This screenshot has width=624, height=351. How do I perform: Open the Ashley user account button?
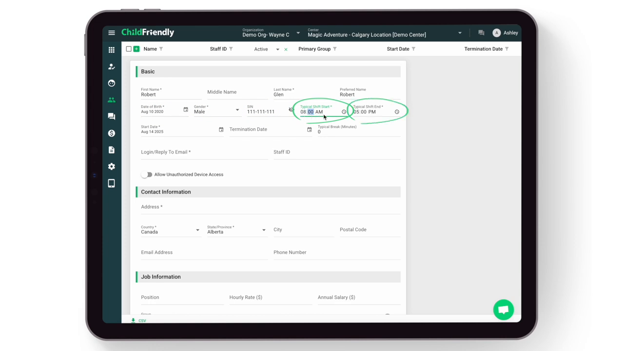click(x=505, y=33)
